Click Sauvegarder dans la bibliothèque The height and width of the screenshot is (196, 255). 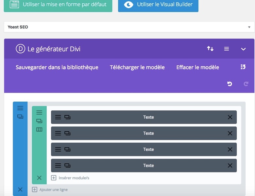(x=57, y=67)
